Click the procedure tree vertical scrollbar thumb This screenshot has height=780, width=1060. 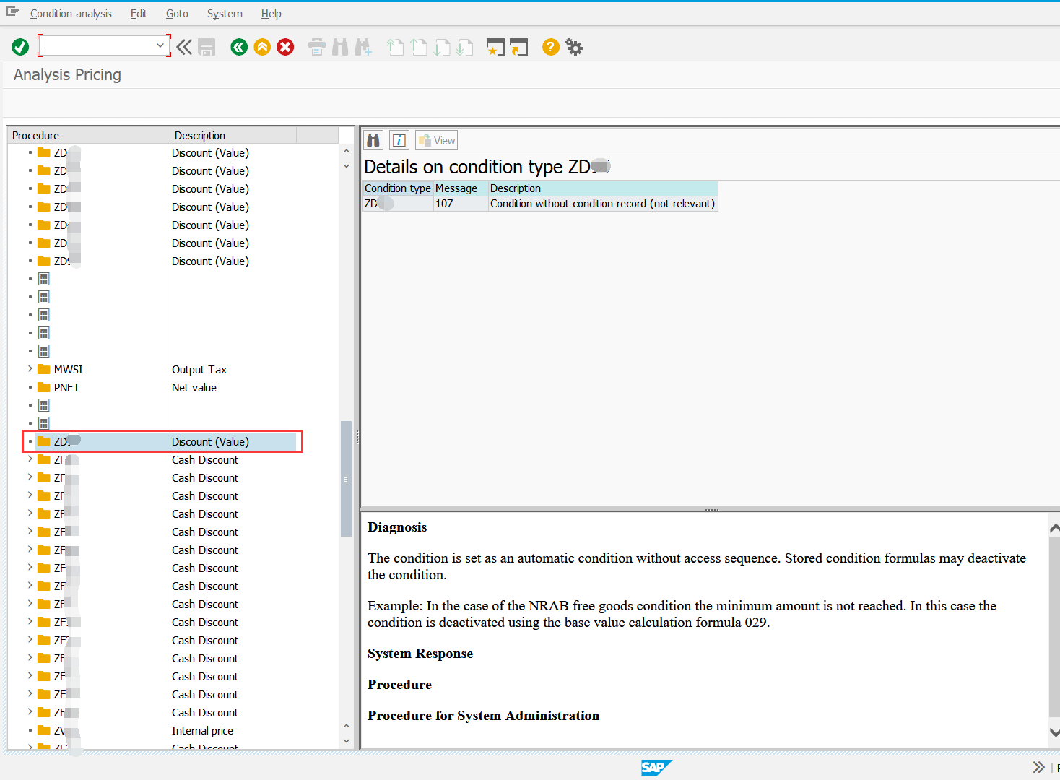click(346, 479)
